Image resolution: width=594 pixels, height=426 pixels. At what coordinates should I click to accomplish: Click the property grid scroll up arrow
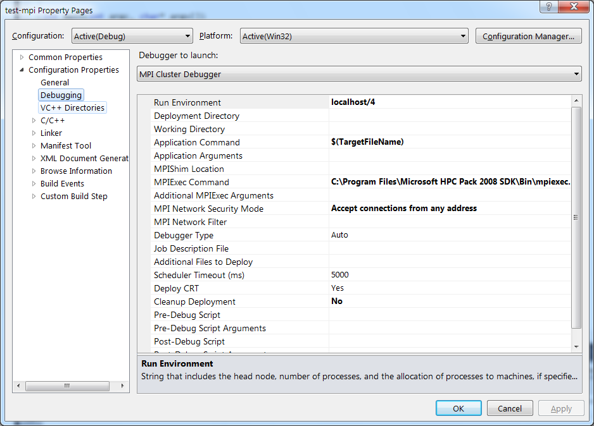pos(576,100)
